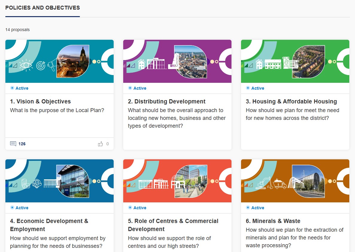The width and height of the screenshot is (355, 252).
Task: Click the Active status on Distributing Development card
Action: pos(139,88)
